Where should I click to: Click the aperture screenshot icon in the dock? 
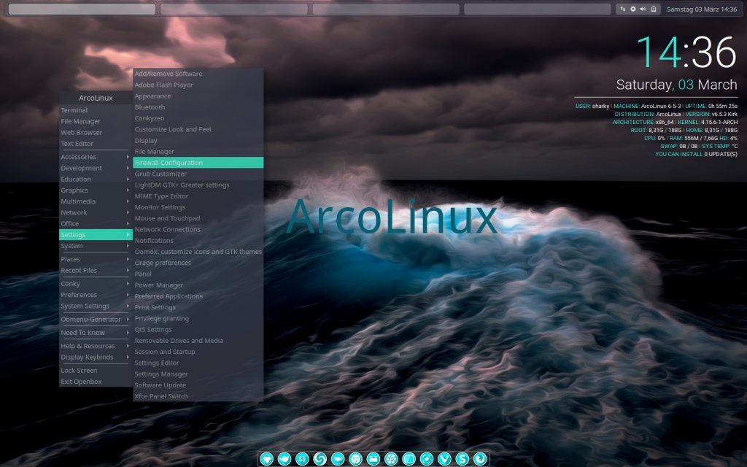(x=390, y=458)
